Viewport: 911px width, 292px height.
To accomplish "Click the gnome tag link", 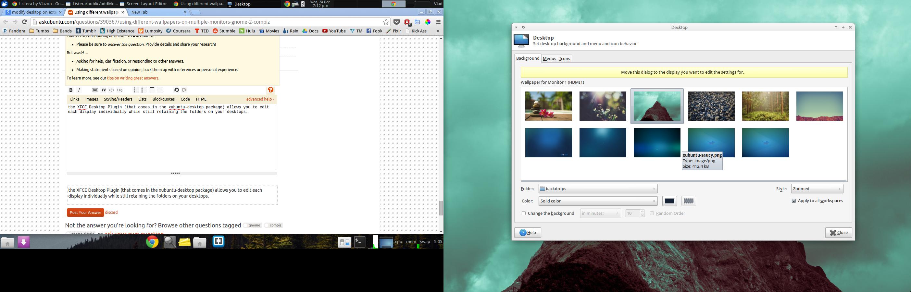I will pos(253,225).
